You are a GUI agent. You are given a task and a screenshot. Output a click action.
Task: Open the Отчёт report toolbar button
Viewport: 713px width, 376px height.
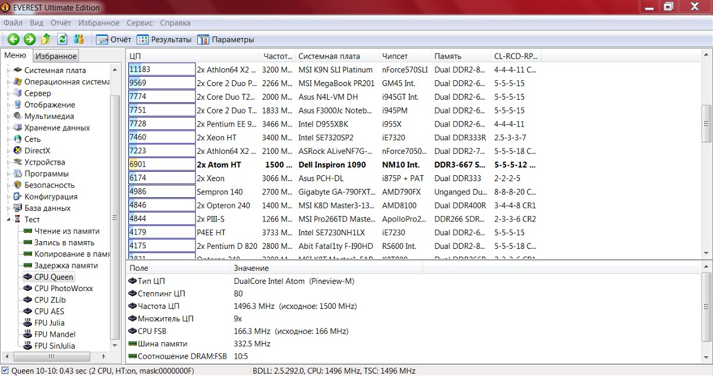click(113, 40)
